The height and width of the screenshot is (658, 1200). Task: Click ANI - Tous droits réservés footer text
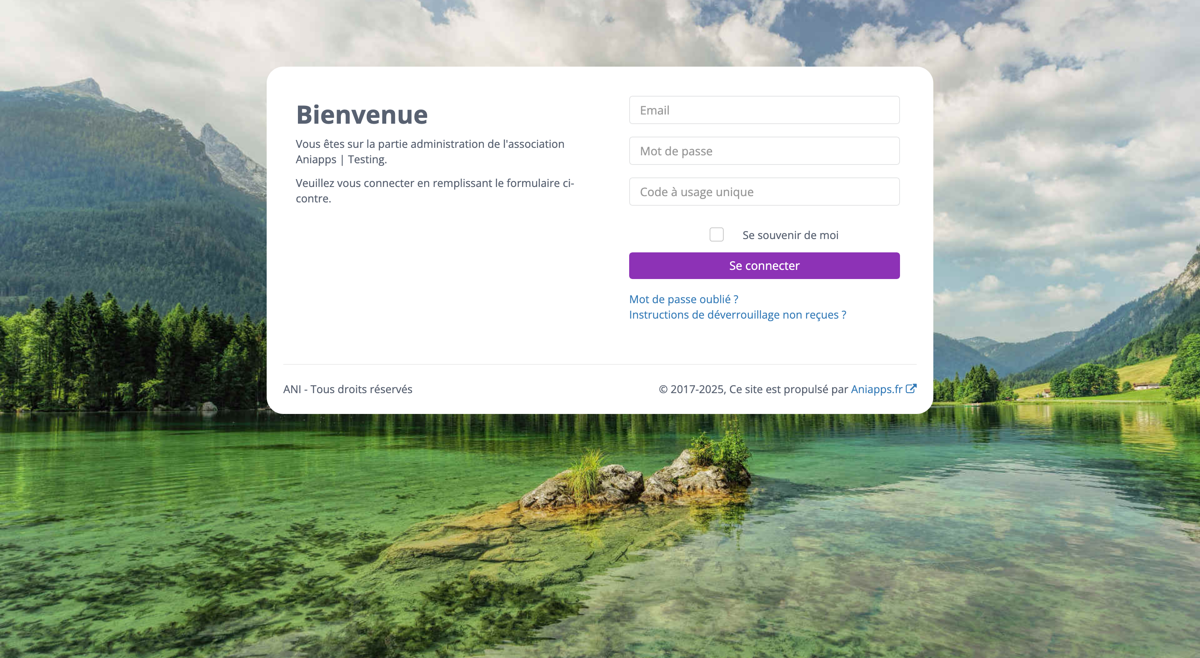coord(347,389)
